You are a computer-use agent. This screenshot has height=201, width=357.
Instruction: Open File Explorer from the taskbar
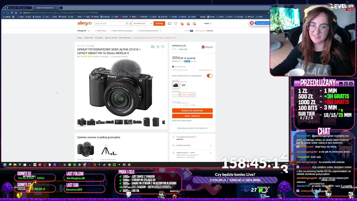point(15,165)
